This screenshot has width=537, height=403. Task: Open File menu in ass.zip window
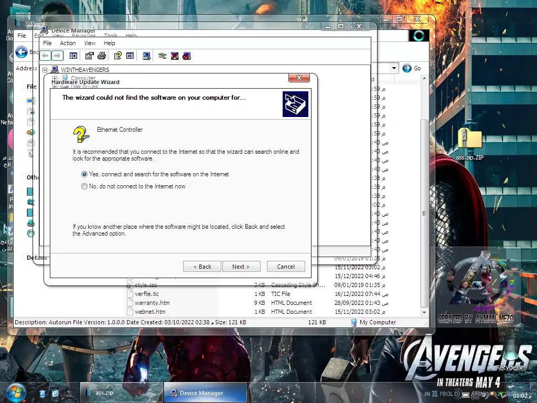22,36
